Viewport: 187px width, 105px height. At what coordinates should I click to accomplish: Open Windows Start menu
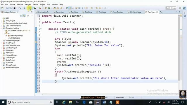point(3,102)
